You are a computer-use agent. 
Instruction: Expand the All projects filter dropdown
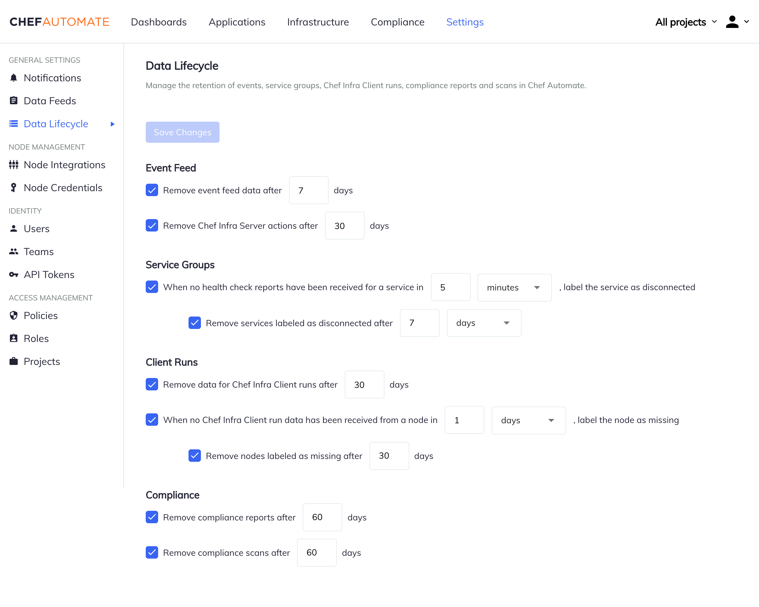686,22
